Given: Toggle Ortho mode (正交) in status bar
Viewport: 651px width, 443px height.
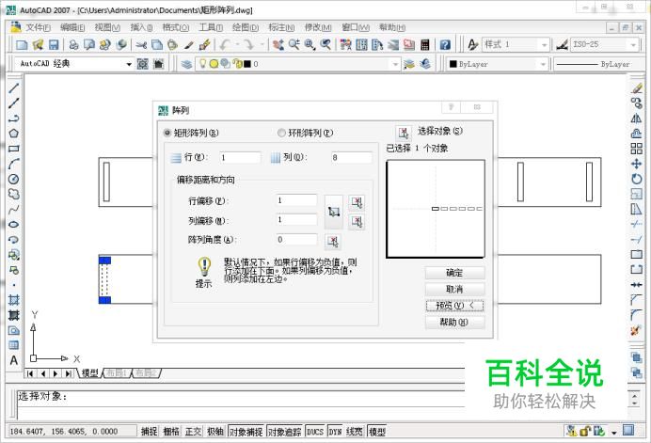Looking at the screenshot, I should click(193, 432).
